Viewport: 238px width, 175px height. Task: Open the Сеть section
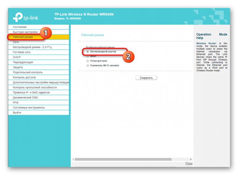[x=39, y=42]
